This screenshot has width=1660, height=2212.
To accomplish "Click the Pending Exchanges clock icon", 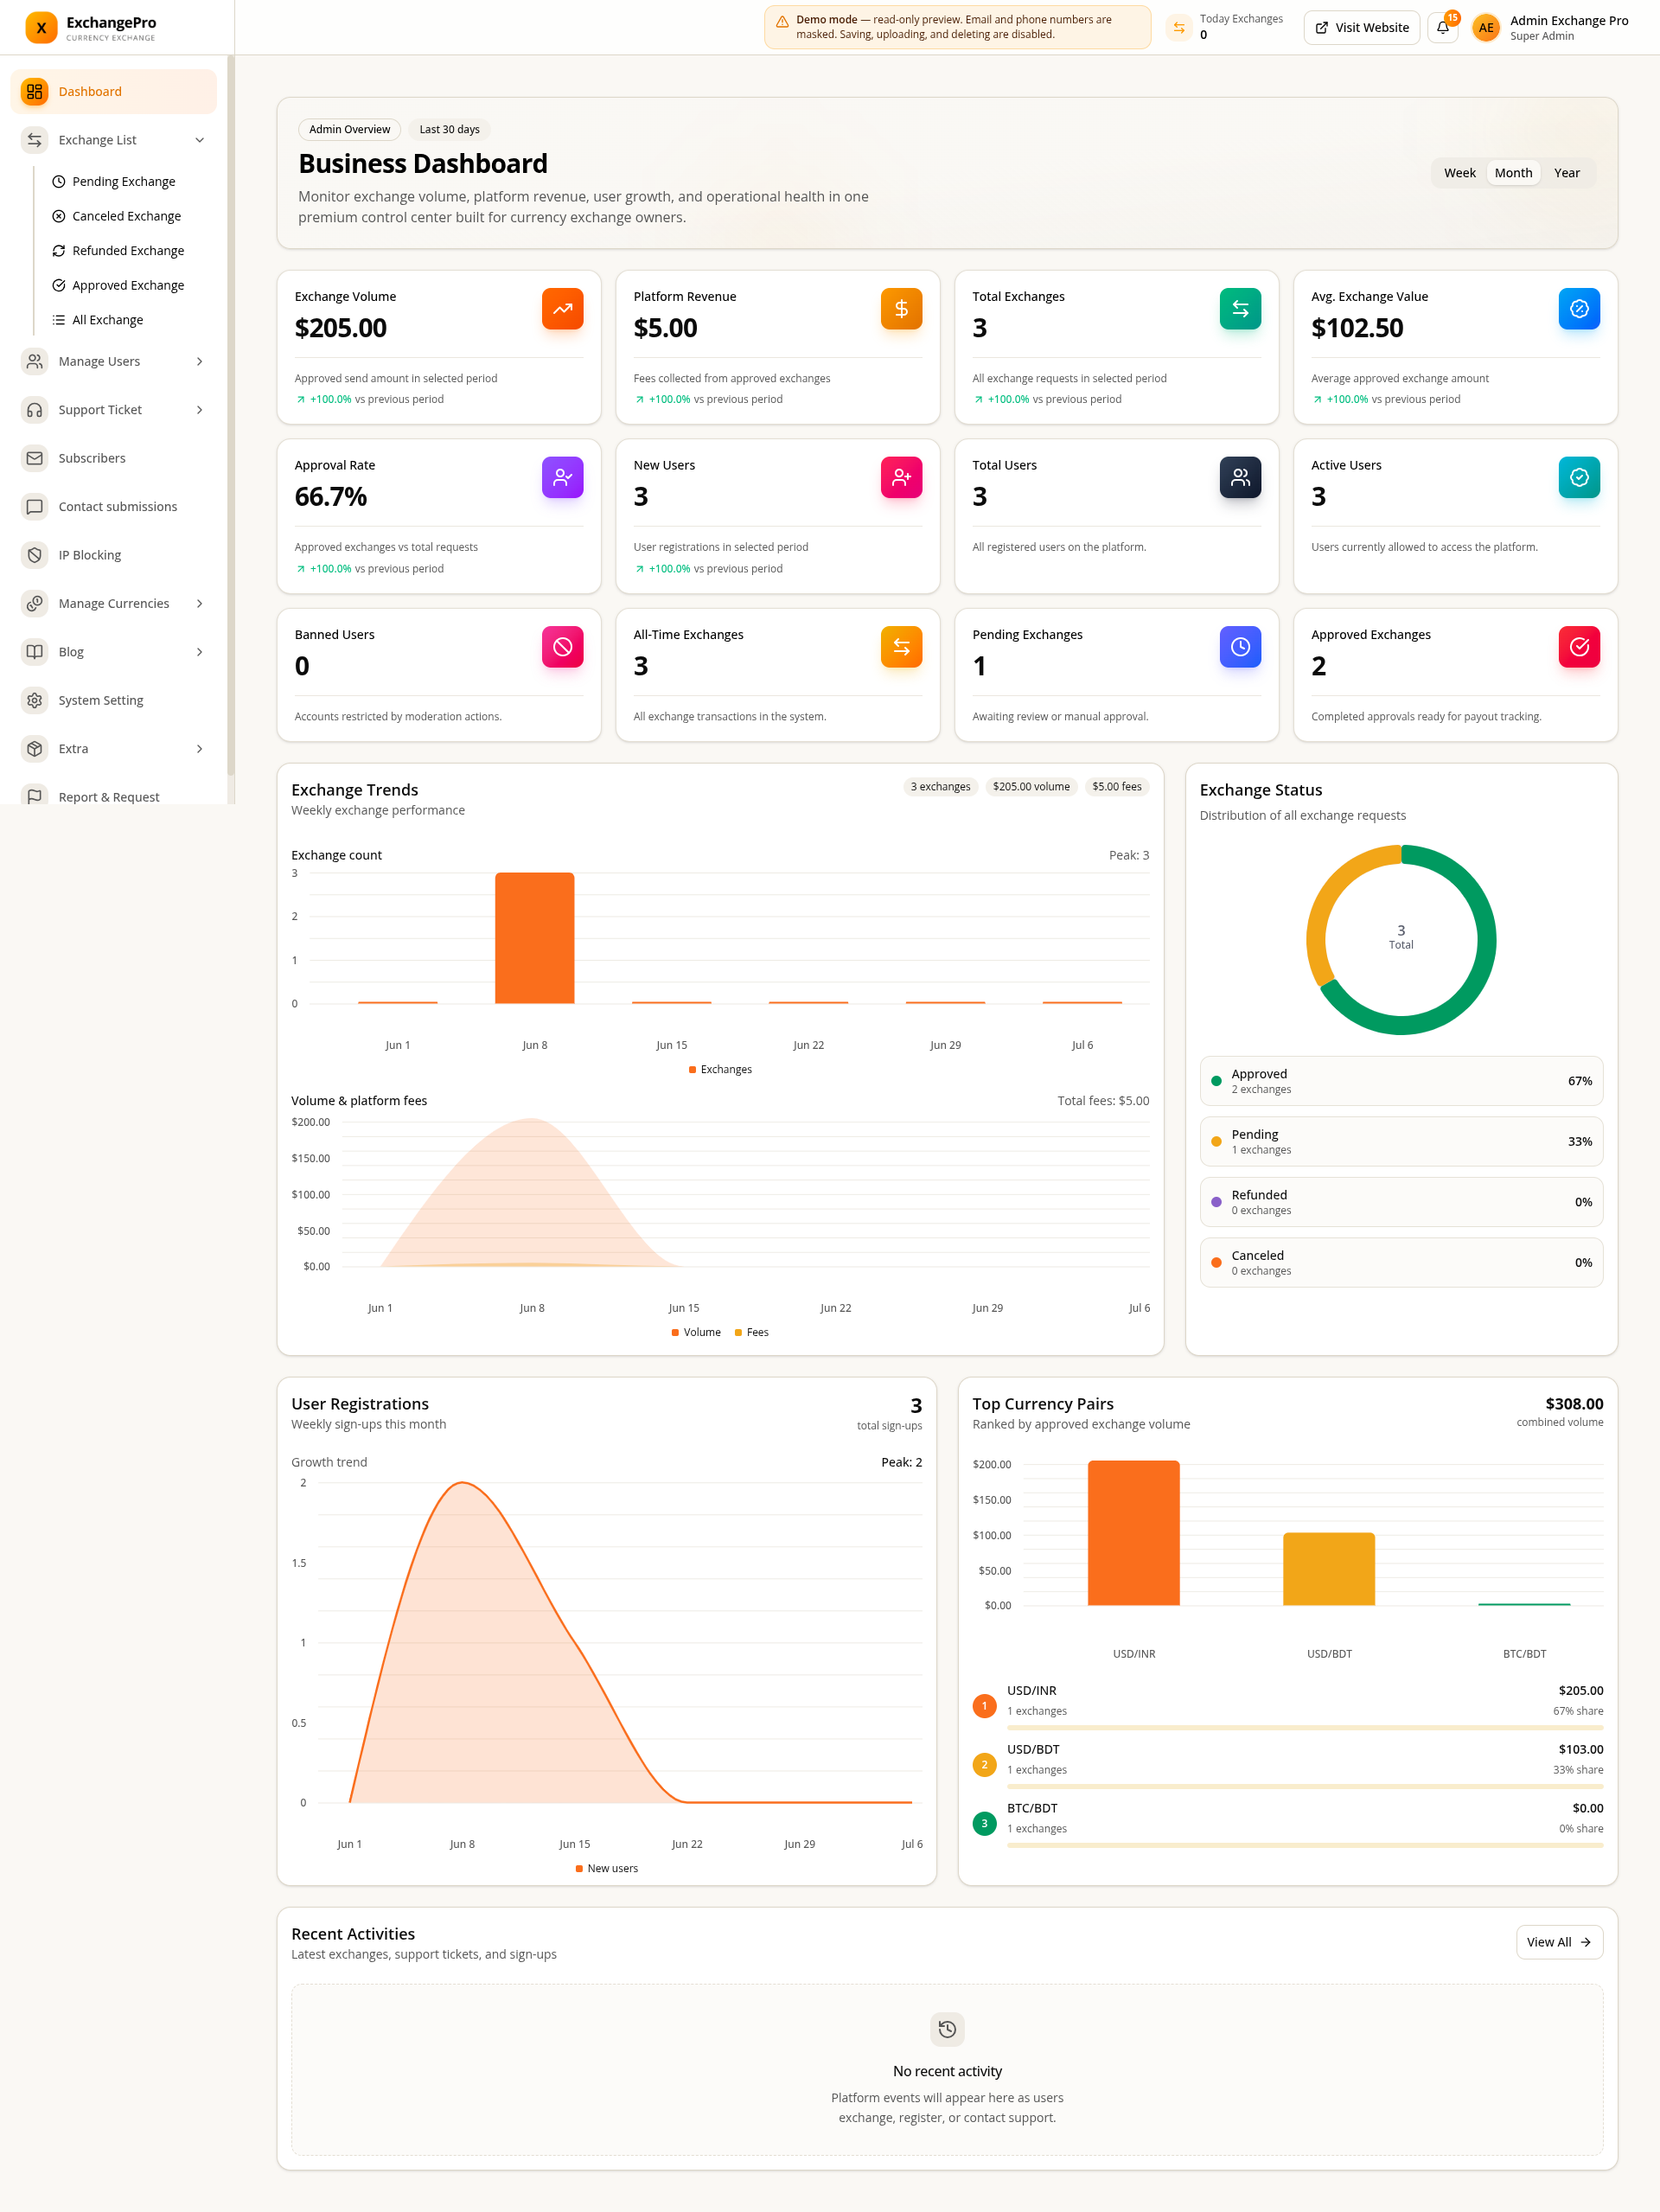I will point(1240,647).
